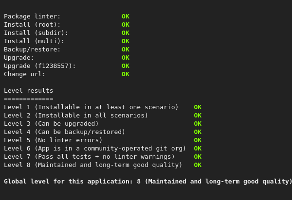Select the Level 1 Installable in one scenario line
Screen dimensions: 292x200
pos(91,107)
